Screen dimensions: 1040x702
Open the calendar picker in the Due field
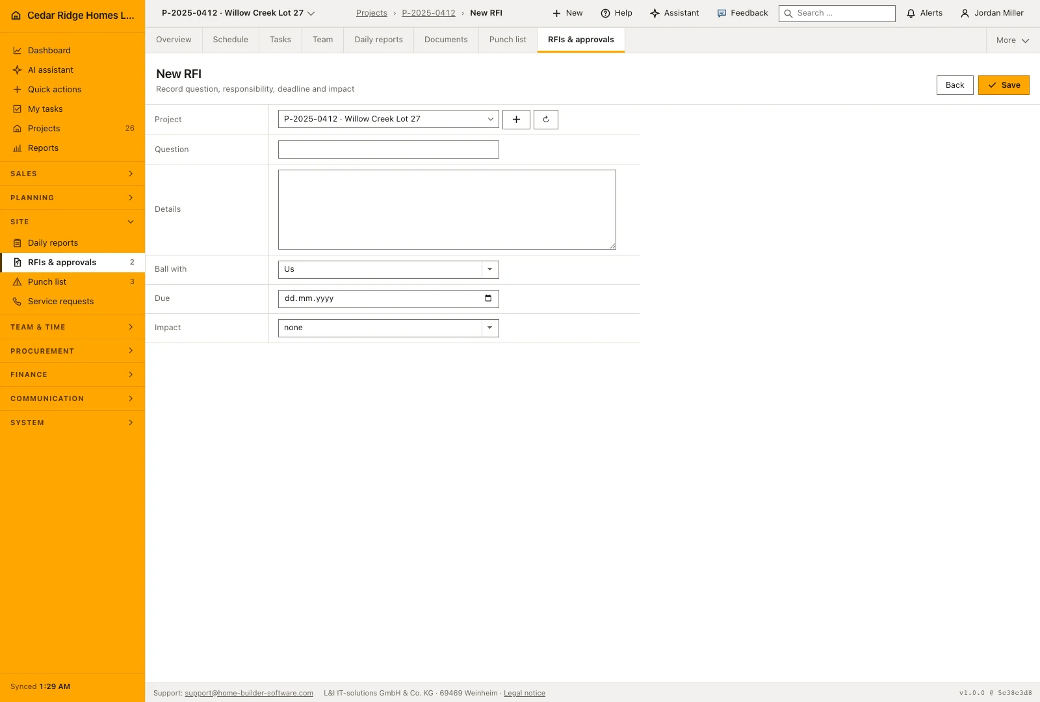[x=488, y=298]
